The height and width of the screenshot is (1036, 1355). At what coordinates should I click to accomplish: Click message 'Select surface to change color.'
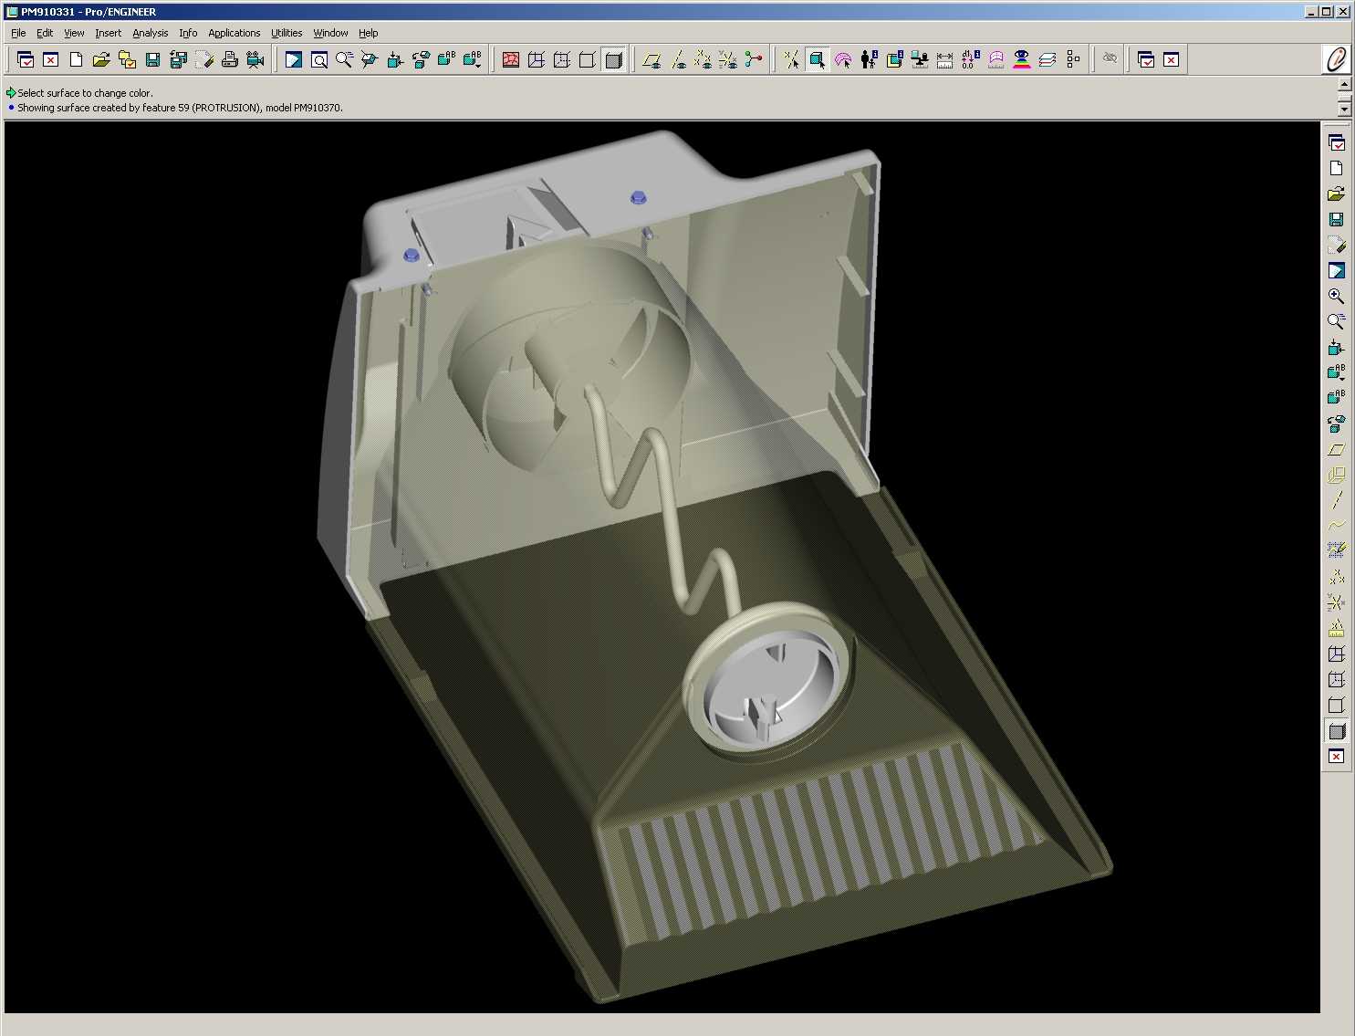(85, 93)
